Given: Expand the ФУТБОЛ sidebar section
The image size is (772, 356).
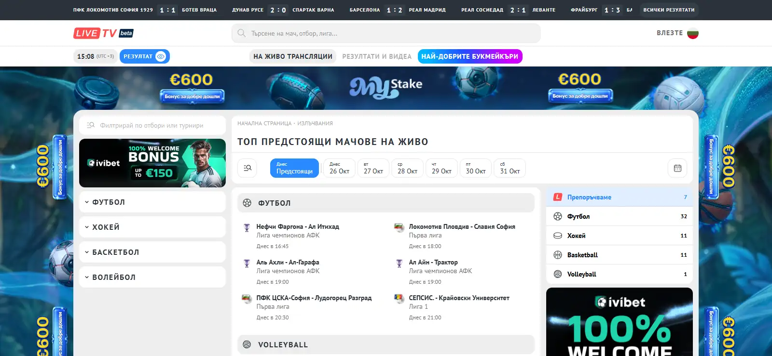Looking at the screenshot, I should click(152, 202).
